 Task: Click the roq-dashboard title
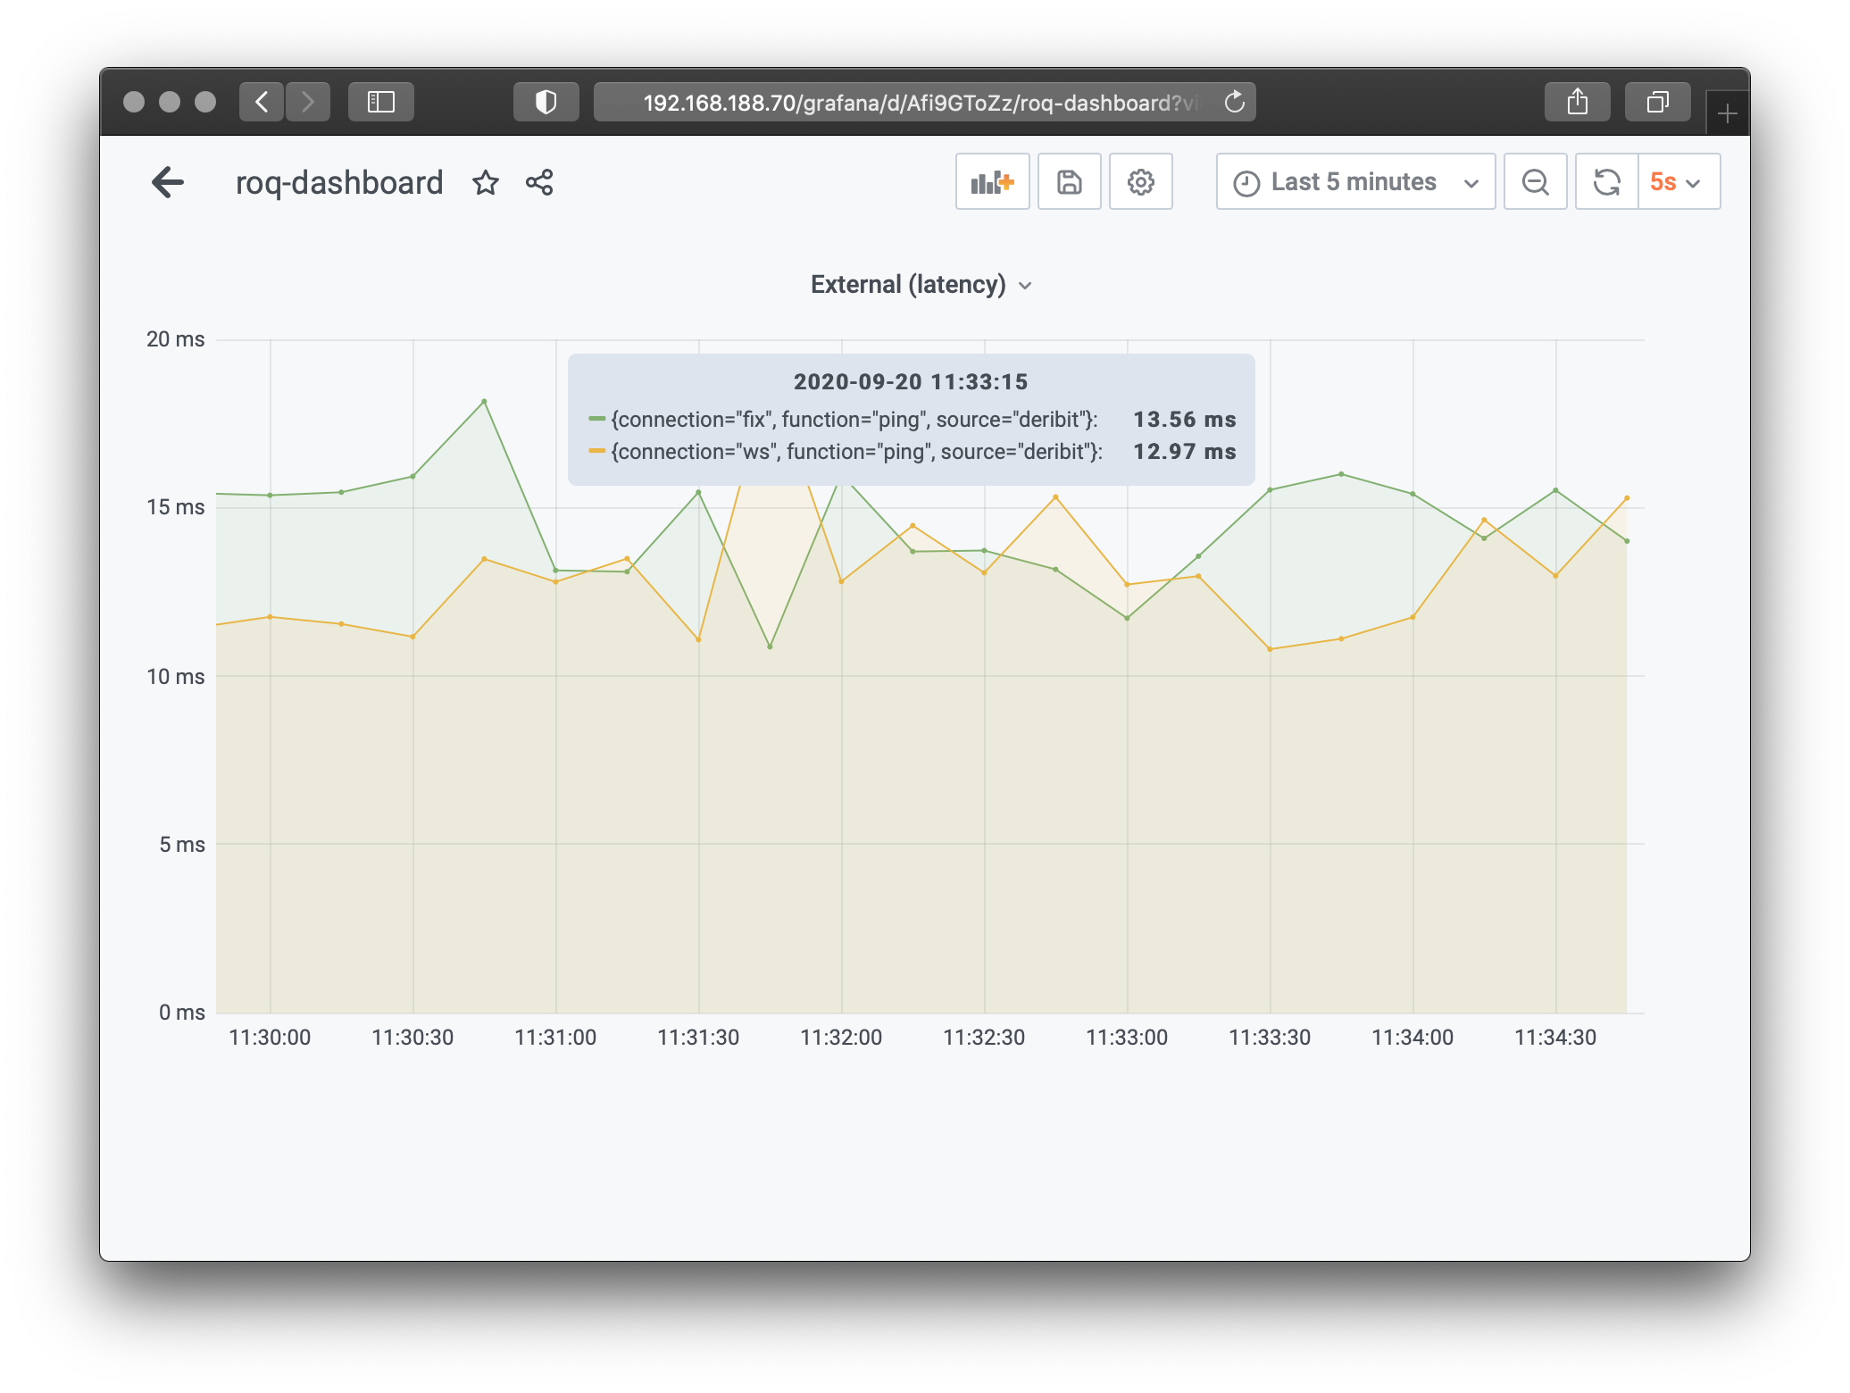[x=339, y=183]
